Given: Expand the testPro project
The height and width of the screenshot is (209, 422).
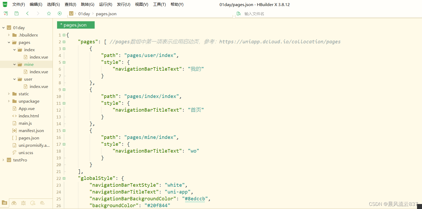Looking at the screenshot, I should 3,160.
